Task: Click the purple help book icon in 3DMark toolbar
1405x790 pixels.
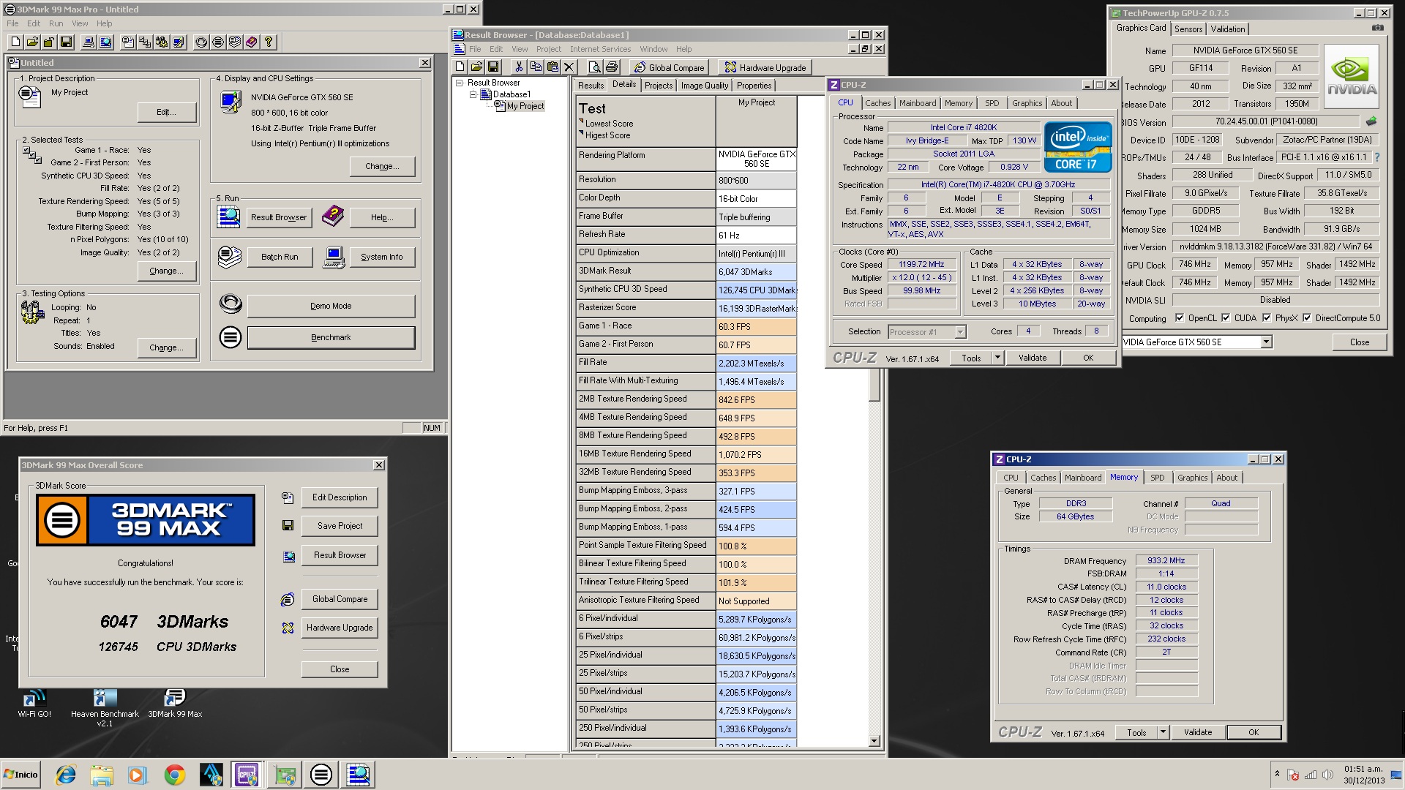Action: [252, 42]
